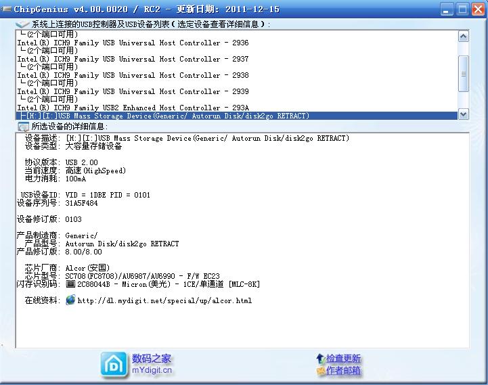Image resolution: width=488 pixels, height=385 pixels.
Task: Select the selected USB Mass Storage Device row
Action: 236,116
